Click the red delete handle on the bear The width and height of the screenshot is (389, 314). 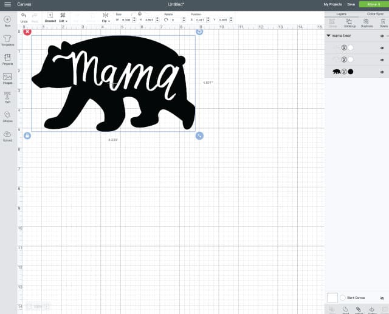pos(27,32)
